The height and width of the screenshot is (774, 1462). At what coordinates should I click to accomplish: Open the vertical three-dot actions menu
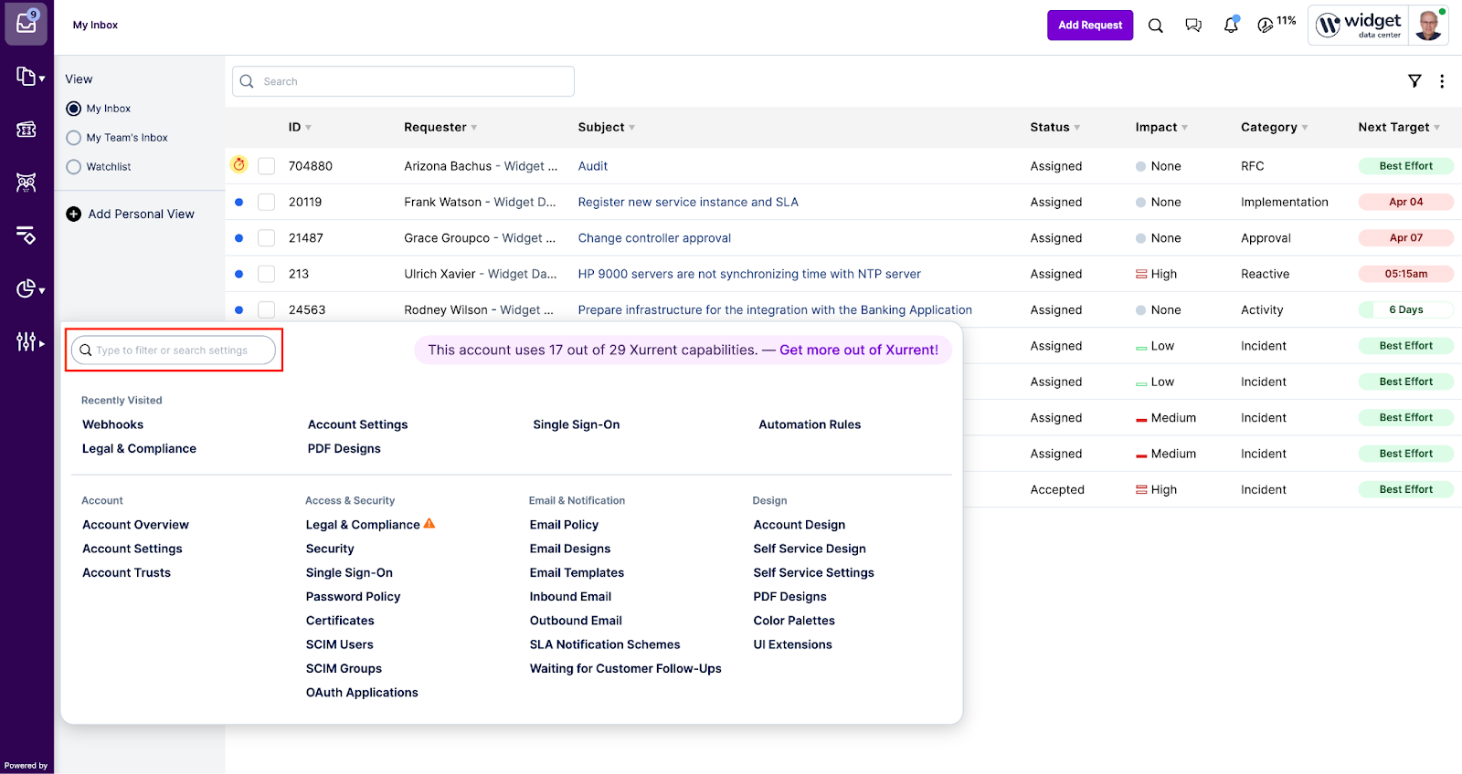(1442, 81)
